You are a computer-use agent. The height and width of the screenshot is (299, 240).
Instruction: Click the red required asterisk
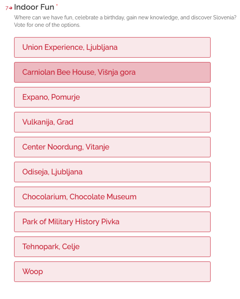pyautogui.click(x=57, y=5)
